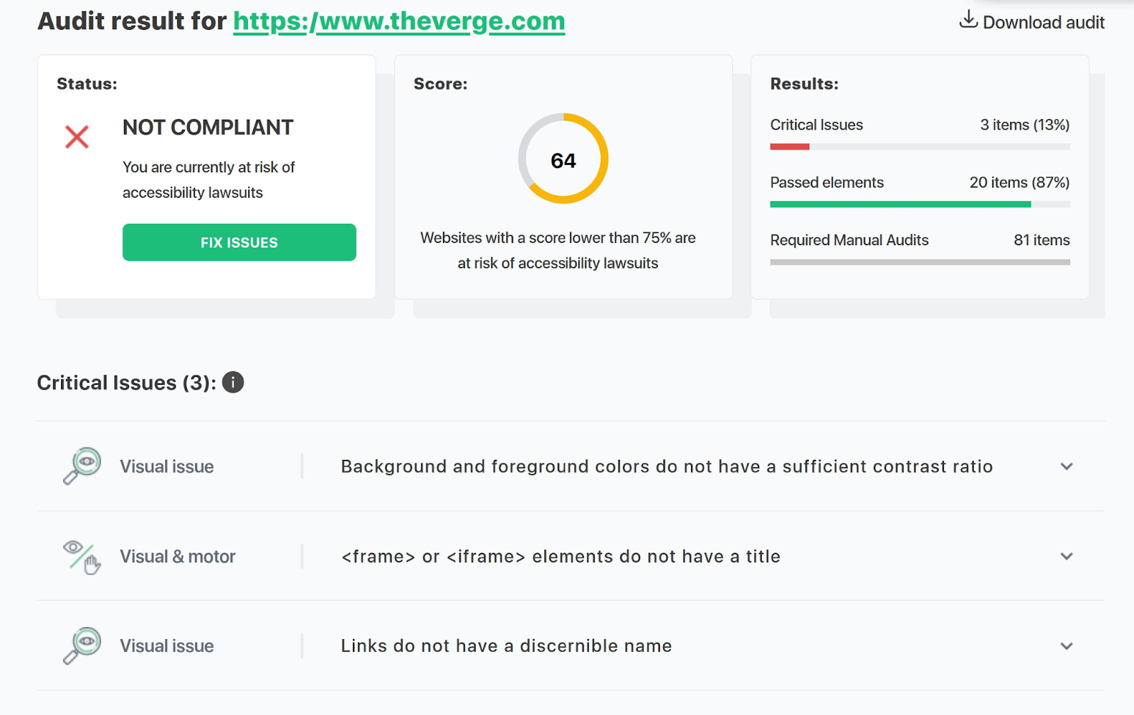Select 'Links do not have a discernible name'
The height and width of the screenshot is (715, 1134).
(x=506, y=646)
